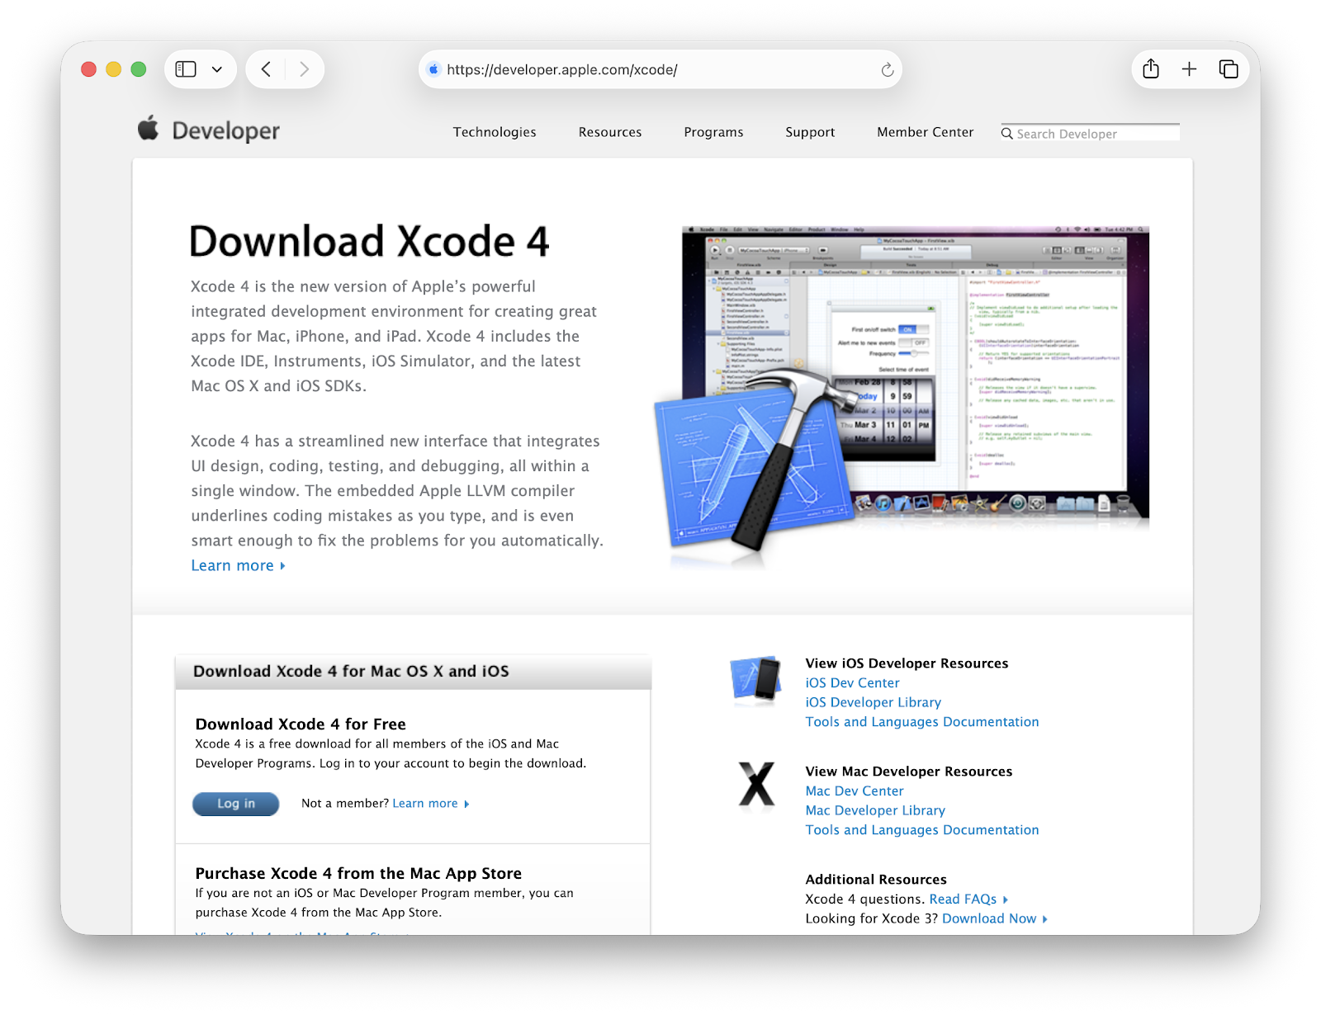The width and height of the screenshot is (1321, 1015).
Task: Open the Resources menu
Action: pos(610,132)
